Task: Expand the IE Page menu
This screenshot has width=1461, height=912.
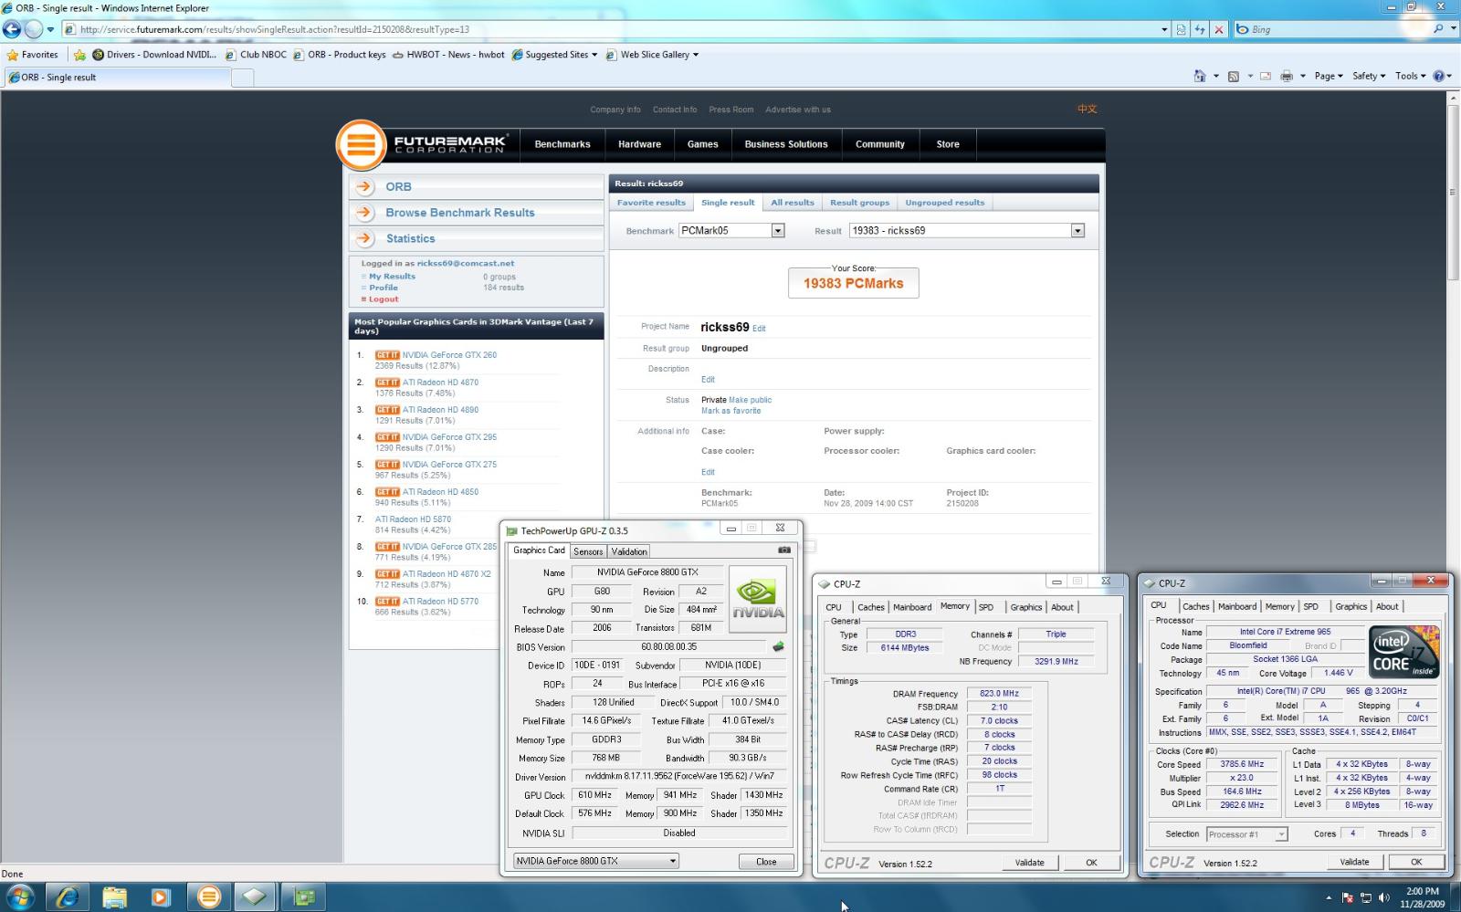Action: point(1329,77)
